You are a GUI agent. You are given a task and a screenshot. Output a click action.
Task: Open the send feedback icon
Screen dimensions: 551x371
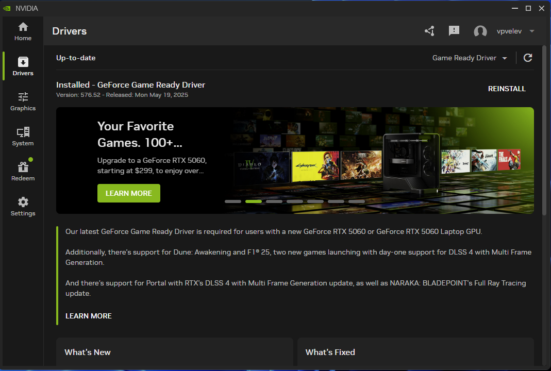[454, 31]
